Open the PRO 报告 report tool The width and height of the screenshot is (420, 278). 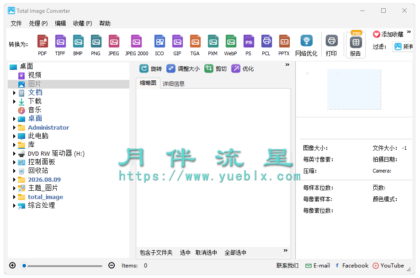356,44
